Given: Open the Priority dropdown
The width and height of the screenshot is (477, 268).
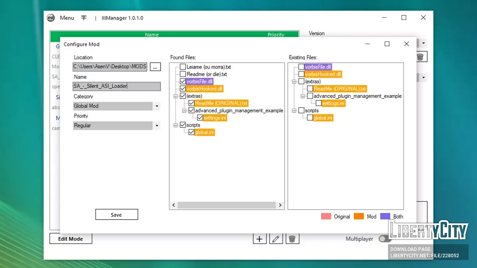Looking at the screenshot, I should coord(157,126).
